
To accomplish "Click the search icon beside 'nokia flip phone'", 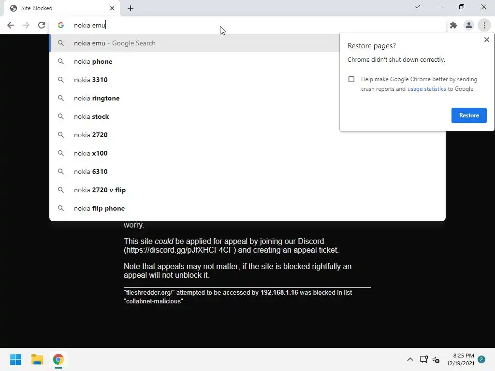I will click(60, 208).
